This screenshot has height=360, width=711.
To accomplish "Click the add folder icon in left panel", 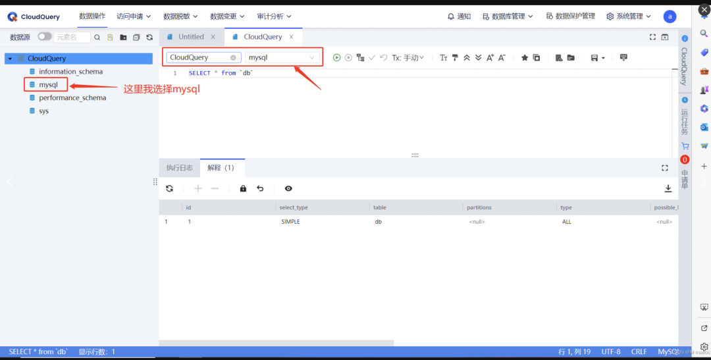I will [x=123, y=37].
